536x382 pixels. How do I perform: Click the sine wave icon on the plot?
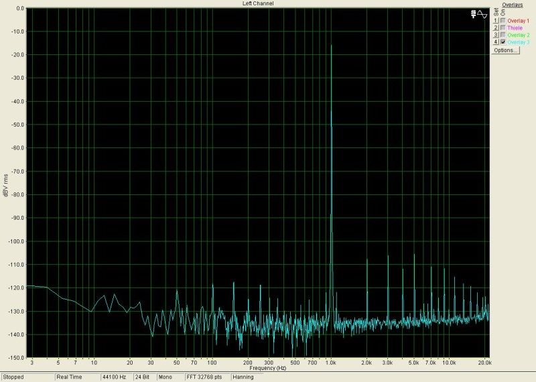pos(482,14)
